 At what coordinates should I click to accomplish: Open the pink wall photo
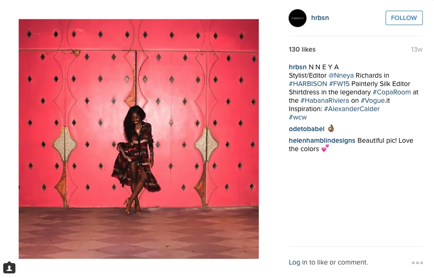[x=139, y=139]
